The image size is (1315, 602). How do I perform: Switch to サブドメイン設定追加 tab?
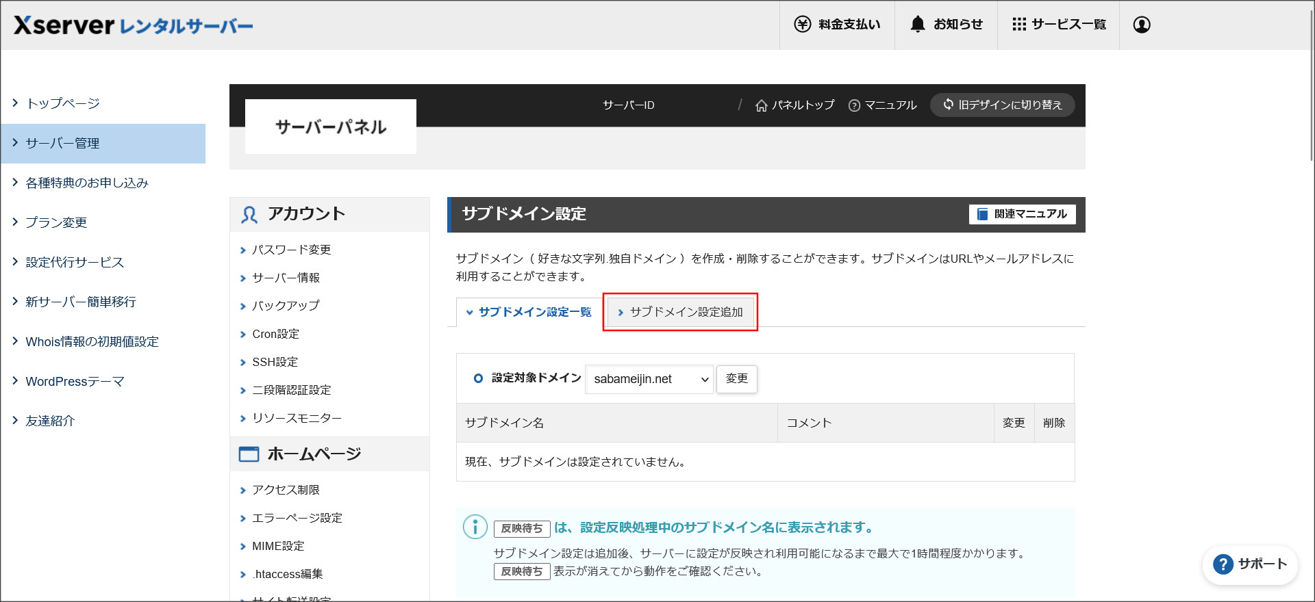pyautogui.click(x=681, y=312)
